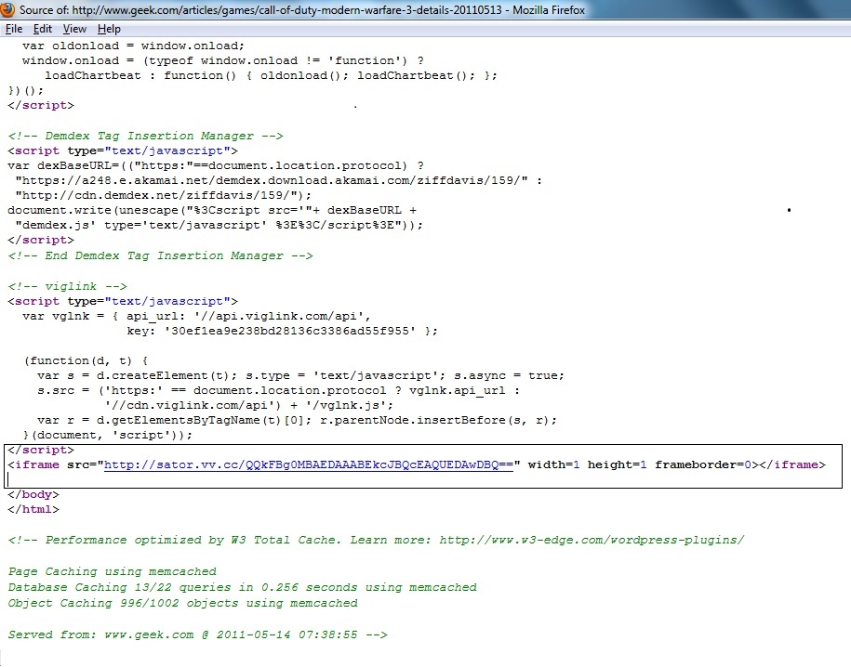Click 'Served from: www.geek.com' line
This screenshot has width=851, height=667.
[197, 634]
